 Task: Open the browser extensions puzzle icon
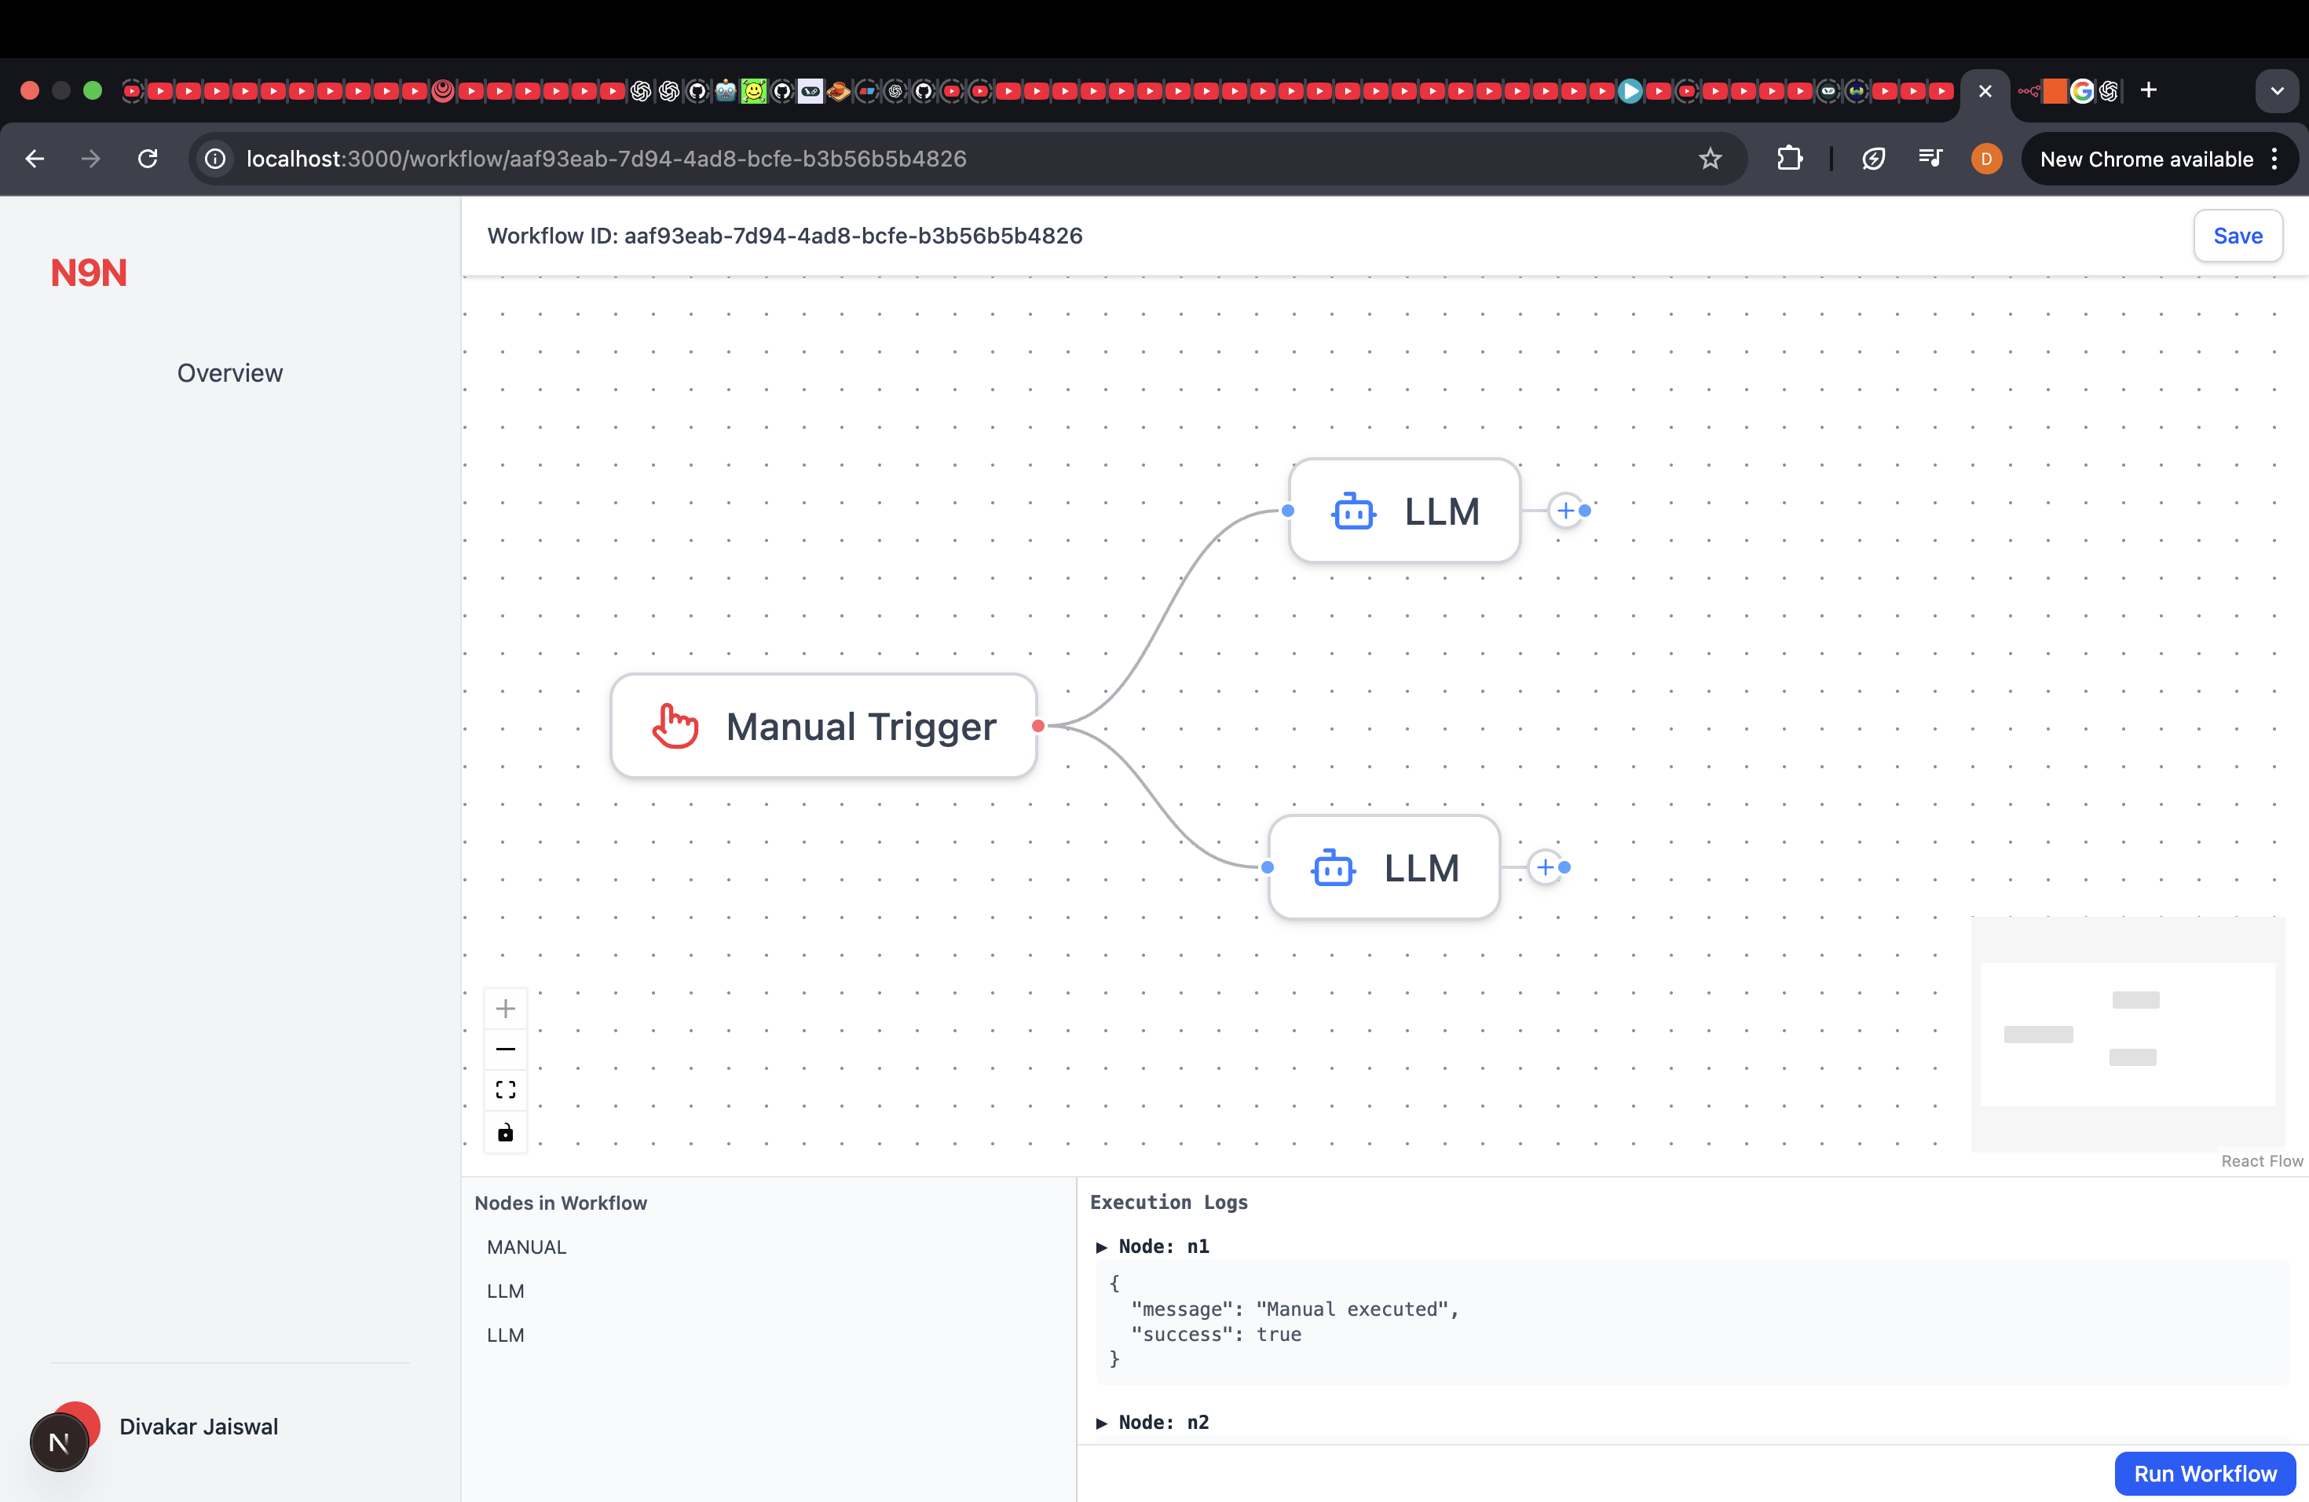pyautogui.click(x=1790, y=159)
